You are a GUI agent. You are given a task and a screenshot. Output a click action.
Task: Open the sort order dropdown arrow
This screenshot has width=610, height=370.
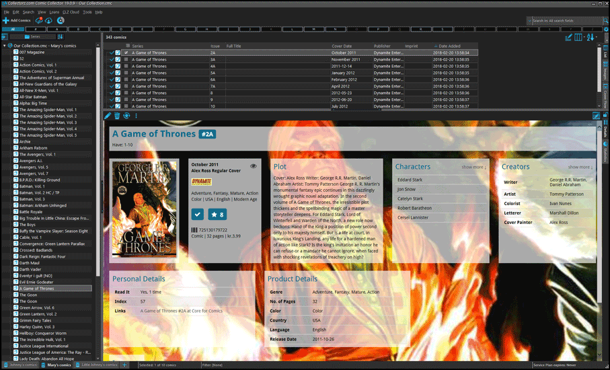(597, 38)
